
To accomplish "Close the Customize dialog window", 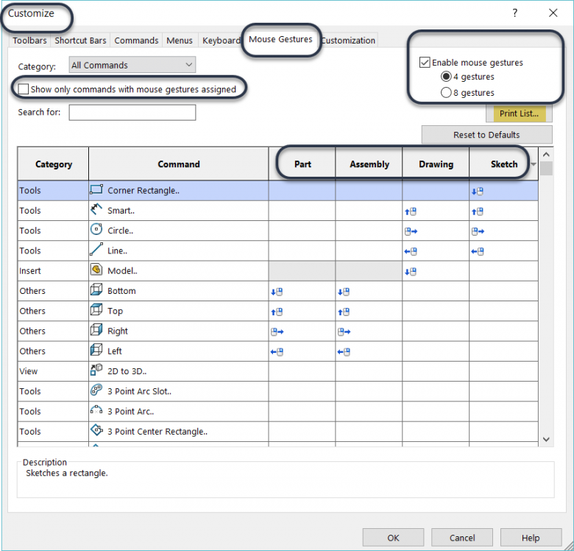I will (553, 13).
